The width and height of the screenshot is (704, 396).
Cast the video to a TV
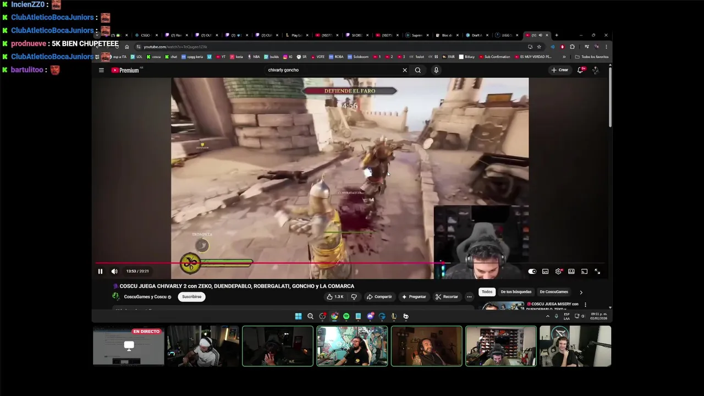(584, 271)
